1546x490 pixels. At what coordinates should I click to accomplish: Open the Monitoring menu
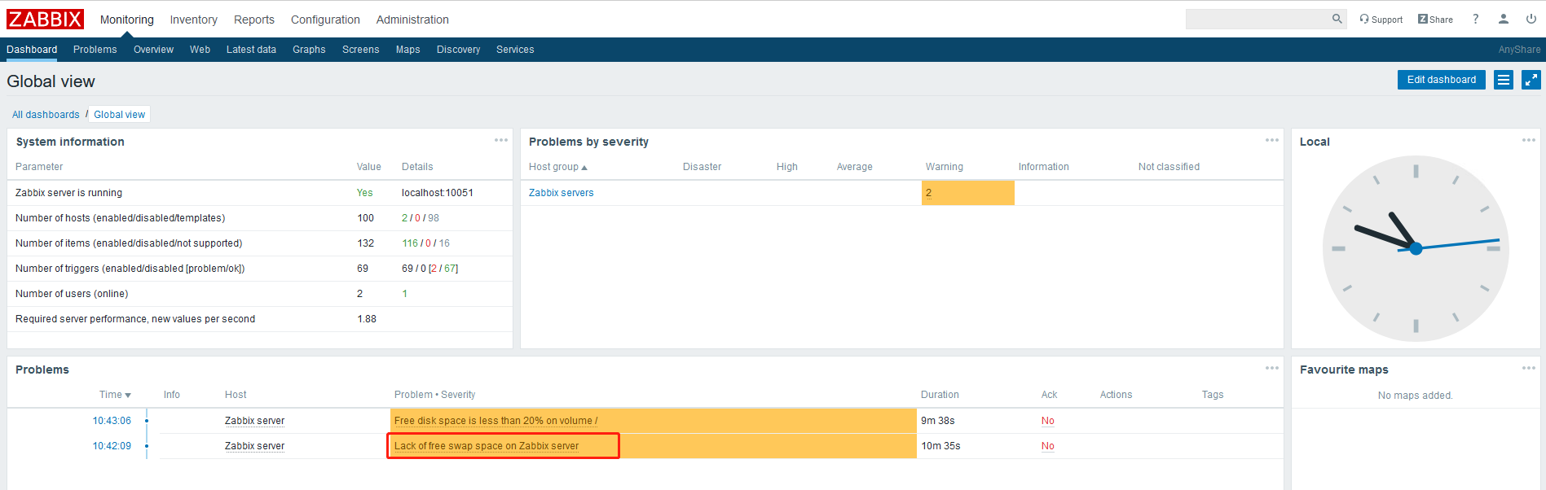127,20
